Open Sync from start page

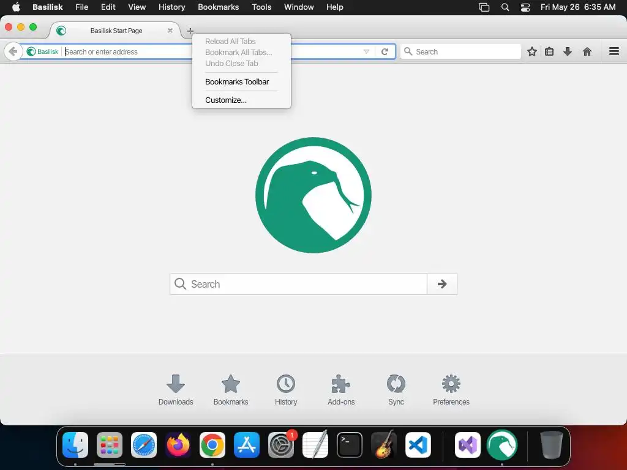pyautogui.click(x=396, y=390)
